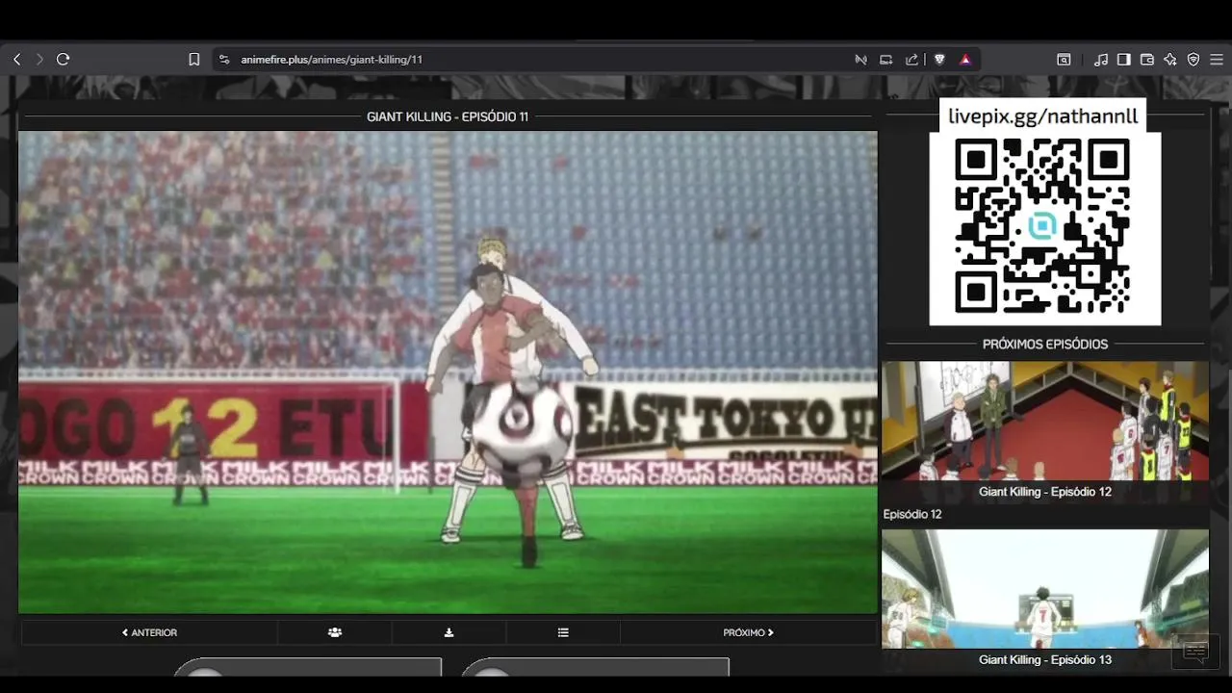Image resolution: width=1232 pixels, height=693 pixels.
Task: Click the 'PRÓXIMOS EPISÓDIOS' heading
Action: click(1045, 344)
